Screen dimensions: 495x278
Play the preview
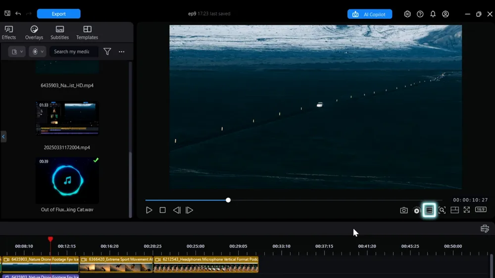tap(149, 210)
